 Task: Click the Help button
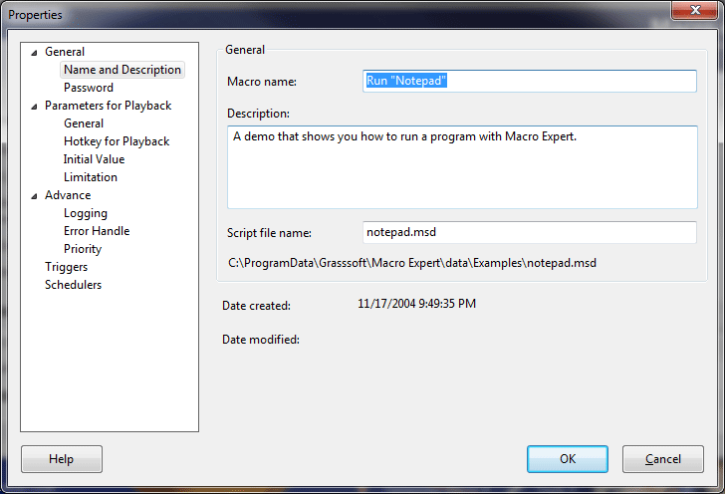pyautogui.click(x=62, y=459)
